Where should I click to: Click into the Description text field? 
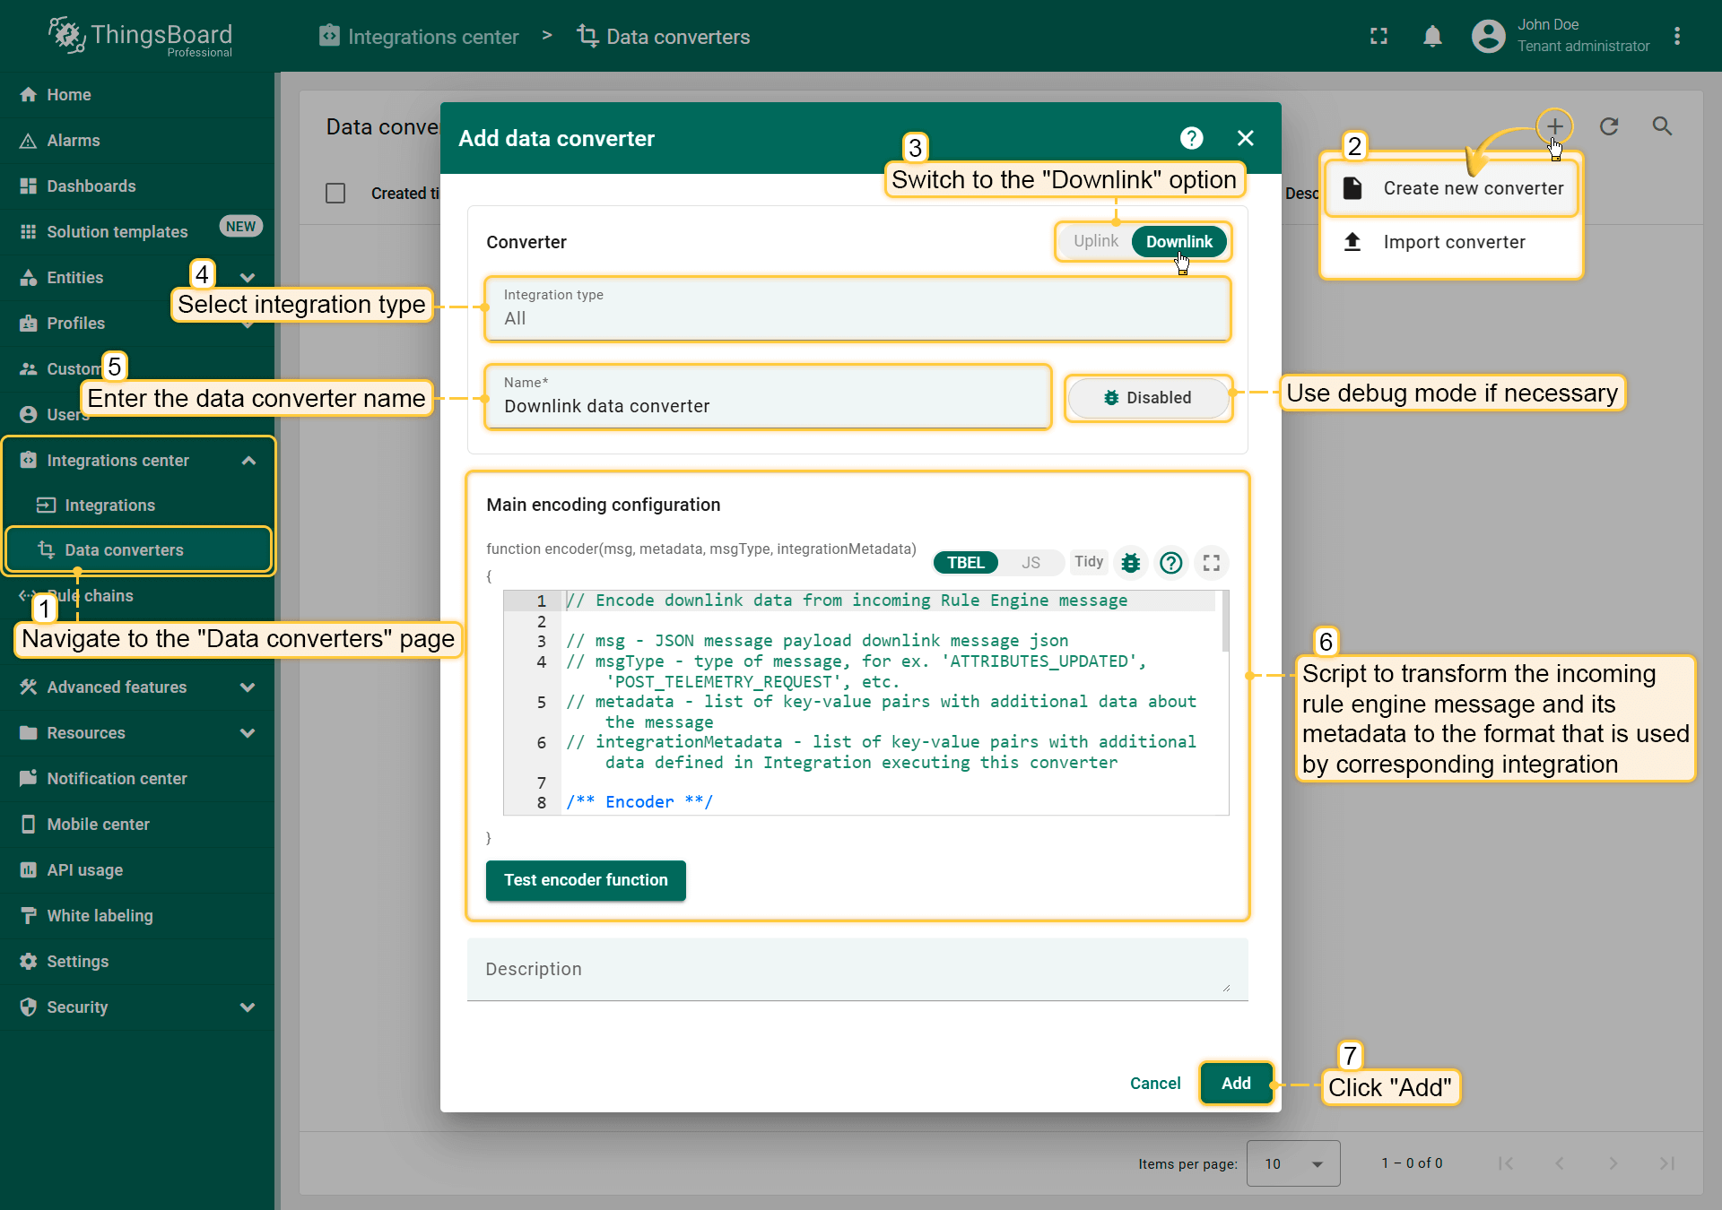click(857, 969)
